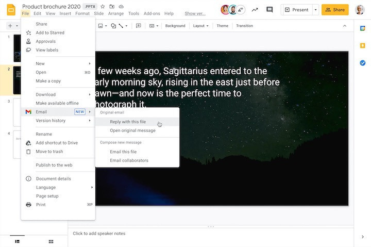Click the Theme button
The image size is (371, 247).
coord(223,26)
